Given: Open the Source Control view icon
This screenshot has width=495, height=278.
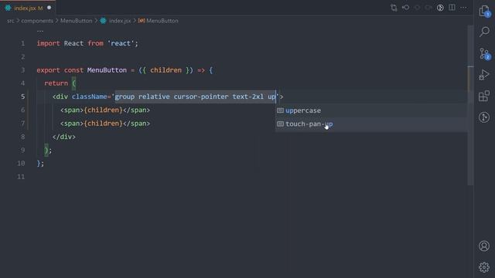Looking at the screenshot, I should pos(484,53).
